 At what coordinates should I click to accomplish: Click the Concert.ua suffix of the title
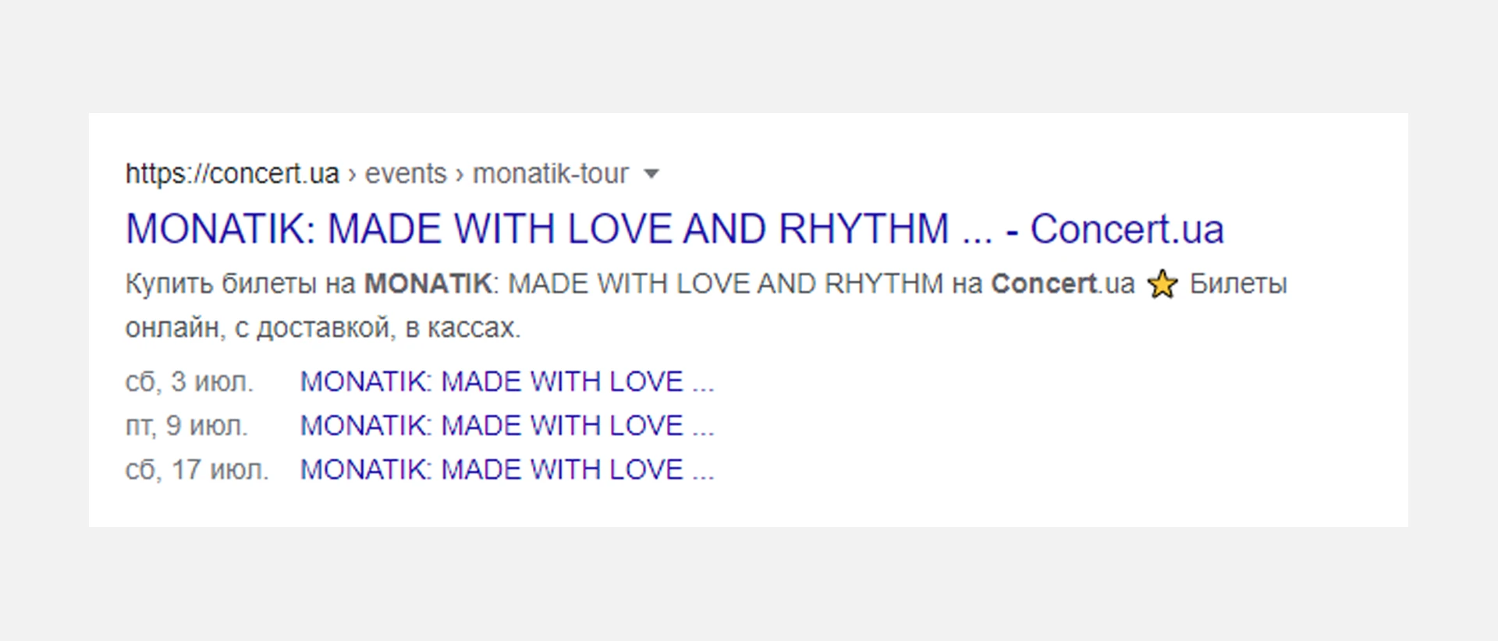1127,229
